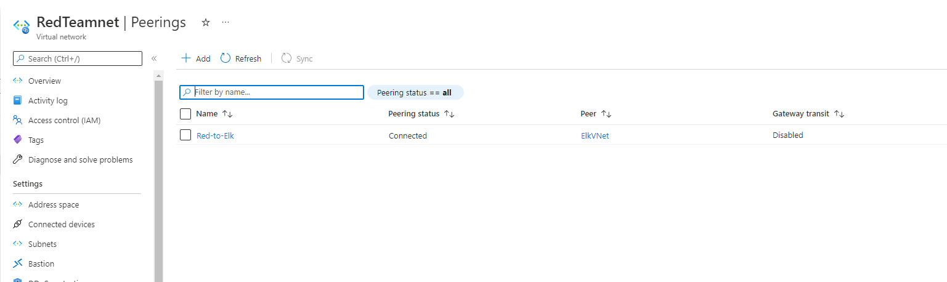Collapse the sidebar with double chevron
Viewport: 947px width, 282px height.
154,58
